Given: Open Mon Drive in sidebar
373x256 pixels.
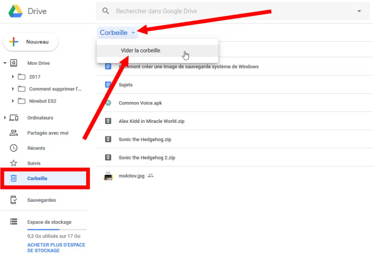Looking at the screenshot, I should (x=38, y=63).
